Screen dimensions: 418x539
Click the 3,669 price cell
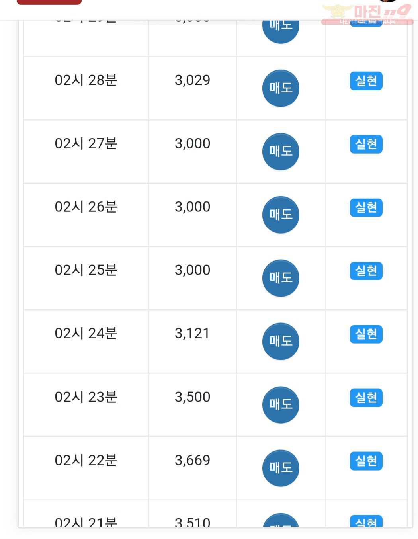click(193, 468)
